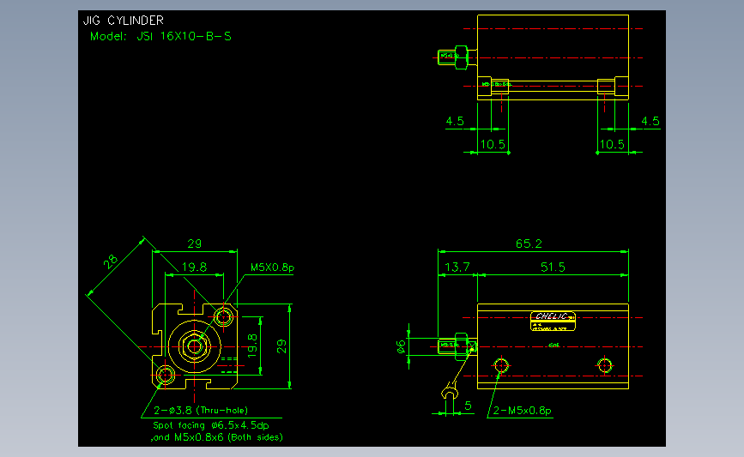Select the M5X0.8p leader note
744x457 pixels.
tap(272, 268)
